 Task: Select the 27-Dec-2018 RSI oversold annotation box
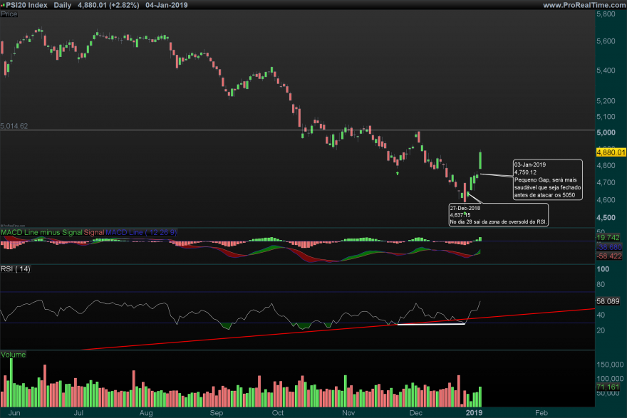498,215
